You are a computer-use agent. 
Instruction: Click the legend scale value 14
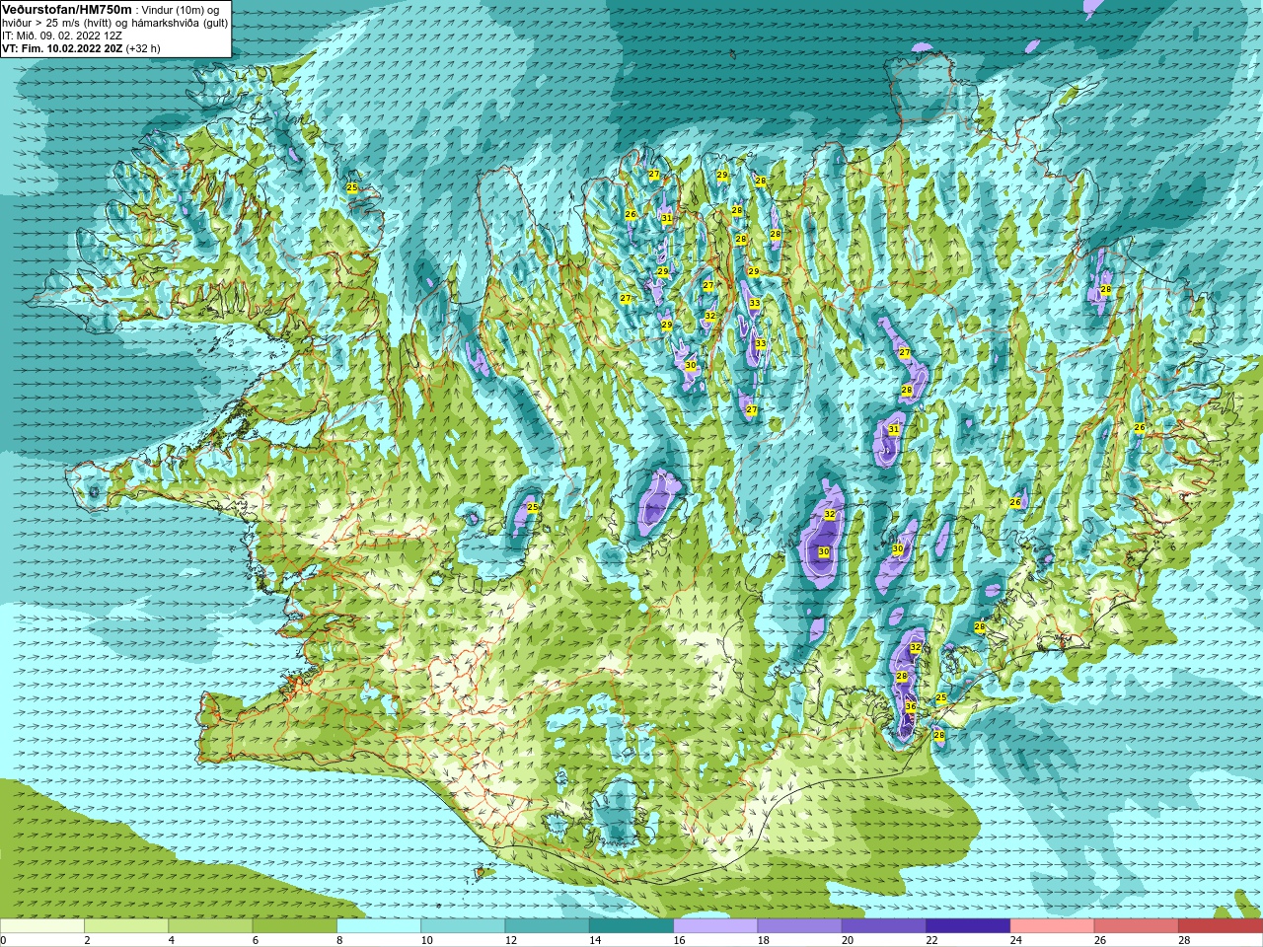click(x=595, y=940)
